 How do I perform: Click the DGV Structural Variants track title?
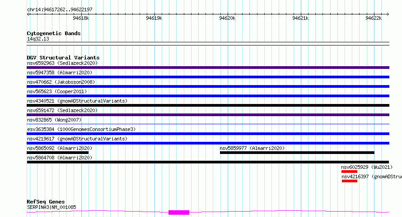(x=63, y=58)
